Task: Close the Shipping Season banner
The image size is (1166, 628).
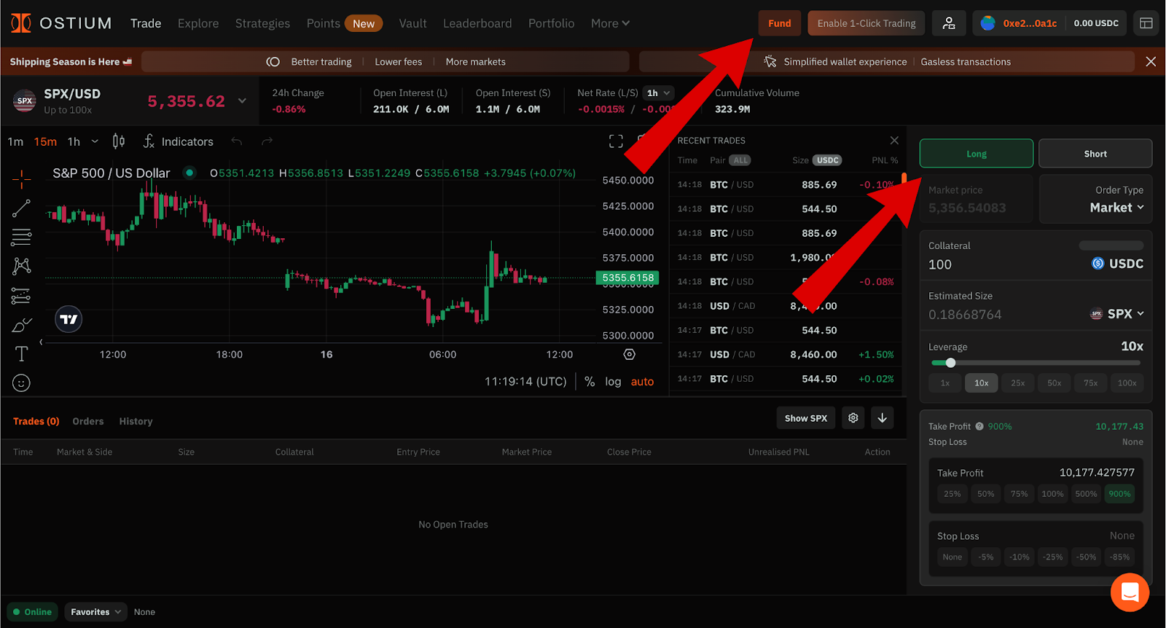Action: tap(1151, 62)
